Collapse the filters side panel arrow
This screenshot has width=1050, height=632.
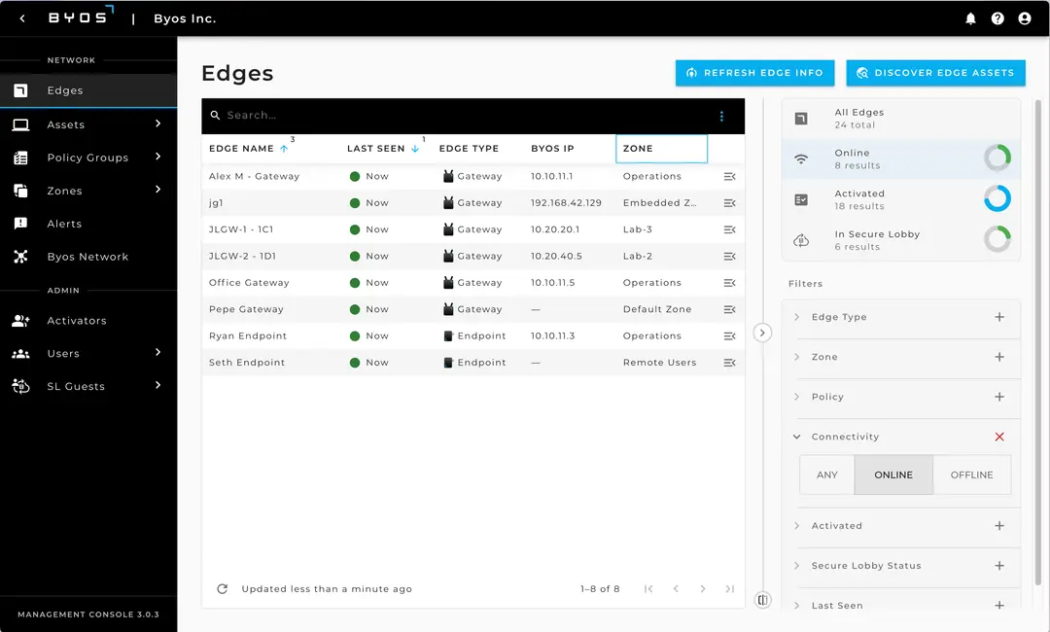pos(762,333)
